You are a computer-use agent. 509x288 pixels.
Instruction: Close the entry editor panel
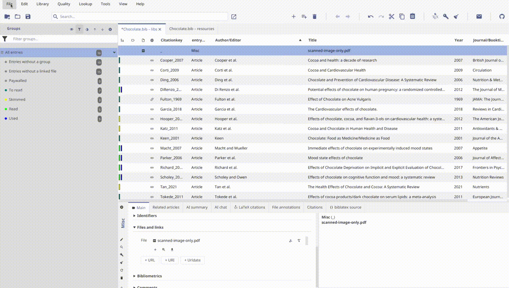122,207
